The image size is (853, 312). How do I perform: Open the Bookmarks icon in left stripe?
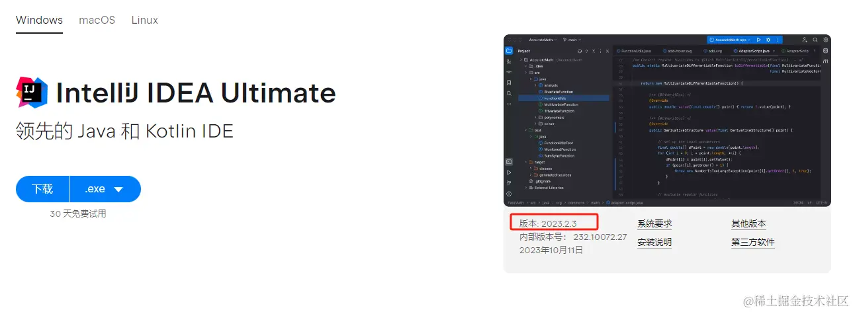click(509, 83)
